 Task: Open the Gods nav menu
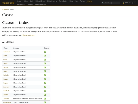[32, 1]
